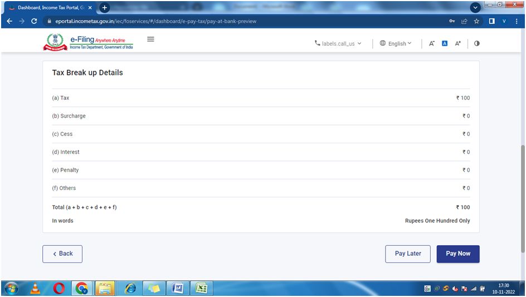This screenshot has width=526, height=297.
Task: Reload the page in browser
Action: tap(34, 21)
